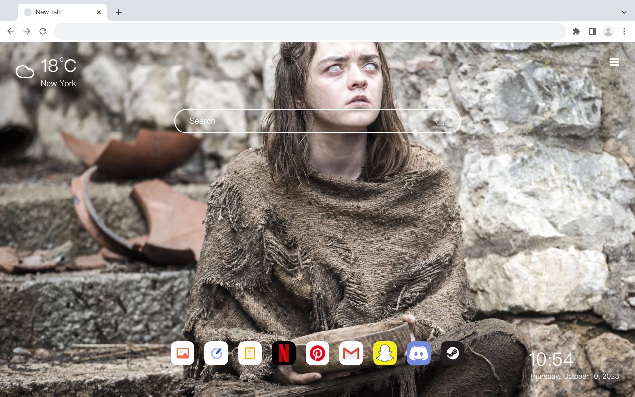Image resolution: width=635 pixels, height=397 pixels.
Task: Focus the browser address bar
Action: coord(310,31)
